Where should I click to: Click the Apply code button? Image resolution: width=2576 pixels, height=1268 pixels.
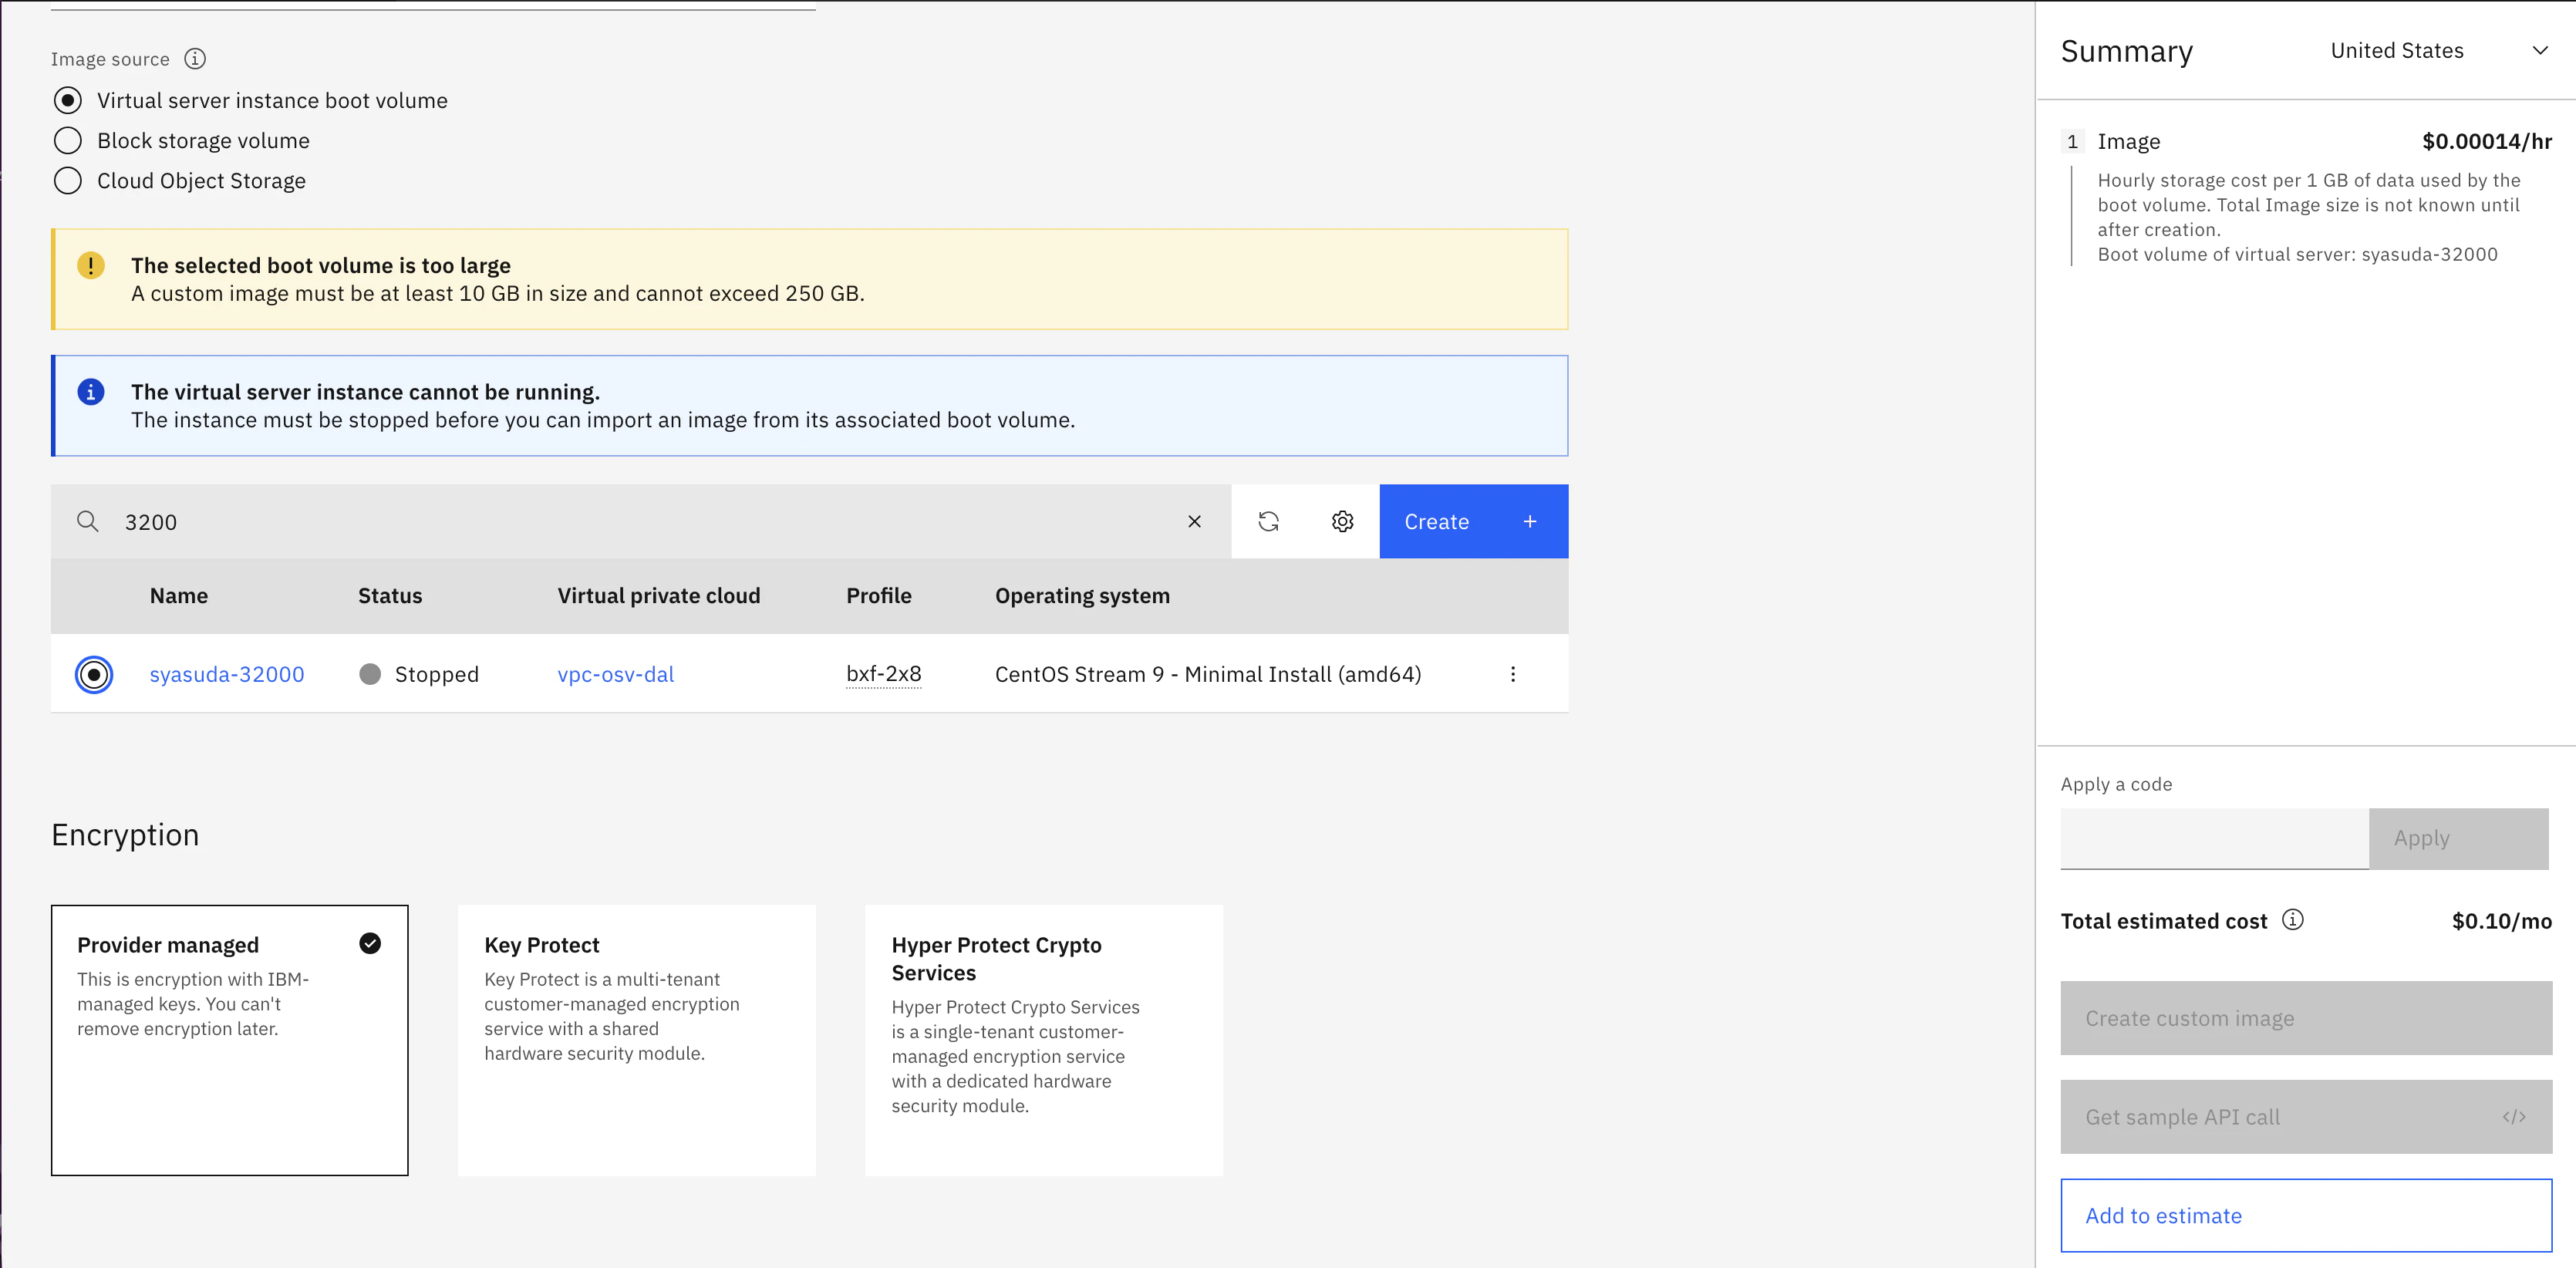tap(2459, 838)
